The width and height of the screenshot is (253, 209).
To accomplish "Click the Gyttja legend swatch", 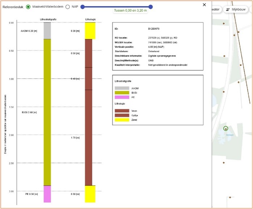I will (x=121, y=115).
